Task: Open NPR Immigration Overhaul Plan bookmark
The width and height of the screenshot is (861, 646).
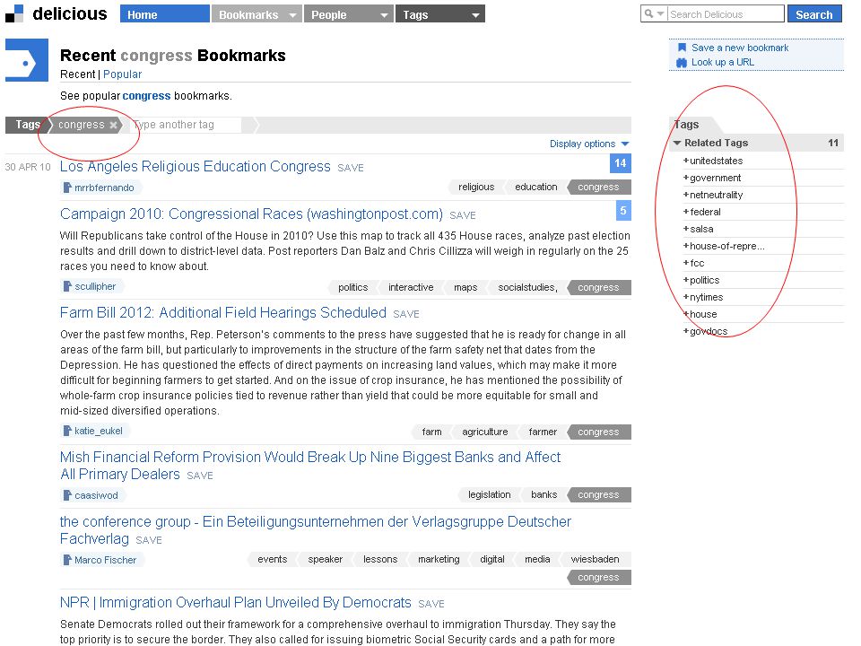Action: click(236, 603)
